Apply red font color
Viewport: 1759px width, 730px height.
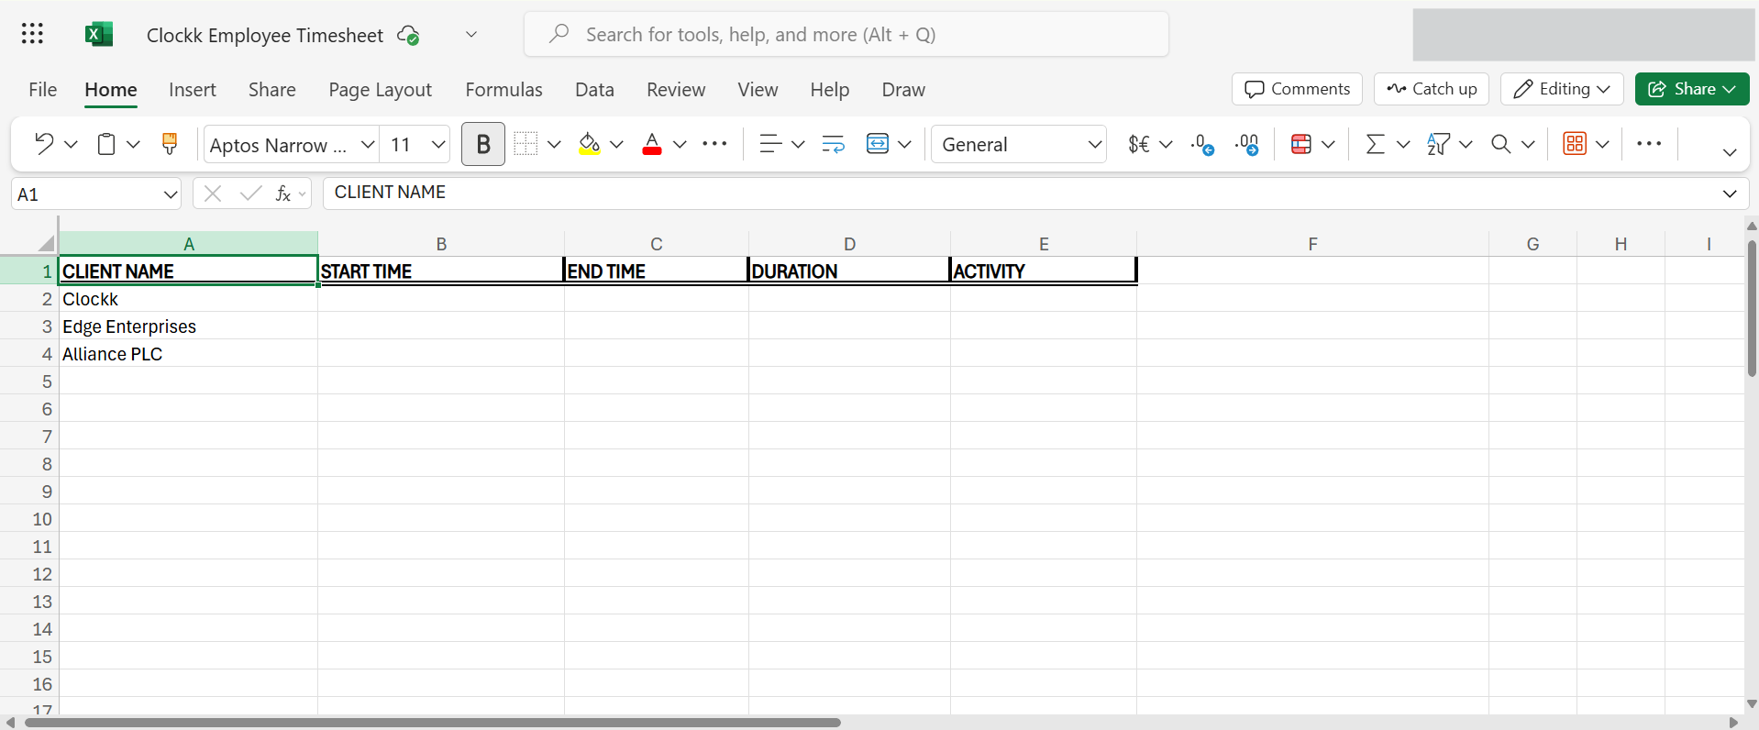(x=652, y=144)
